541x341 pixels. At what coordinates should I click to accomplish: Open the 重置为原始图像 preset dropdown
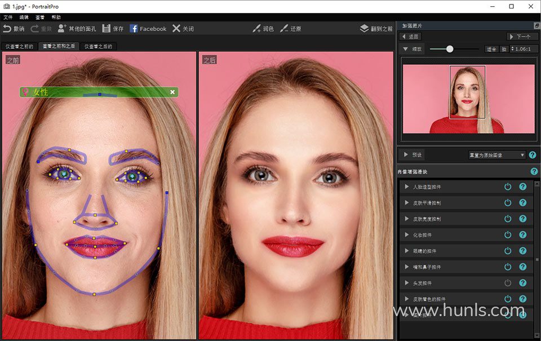496,155
